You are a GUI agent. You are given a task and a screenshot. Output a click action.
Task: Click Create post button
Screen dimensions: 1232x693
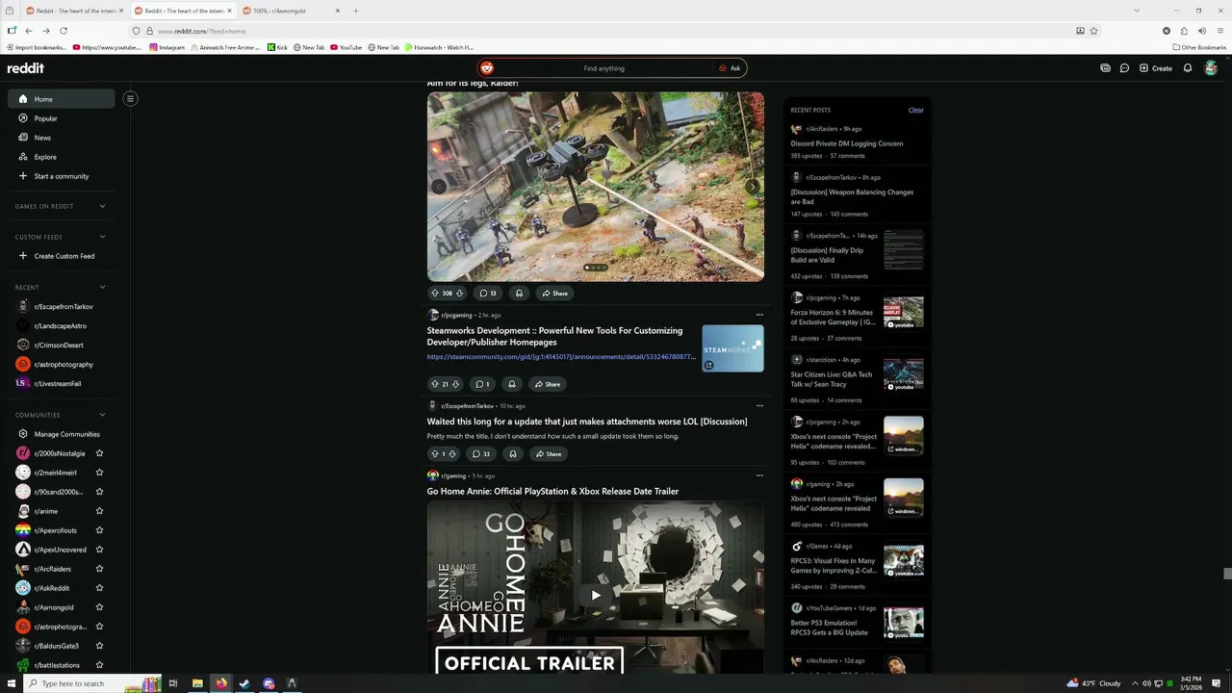tap(1155, 68)
